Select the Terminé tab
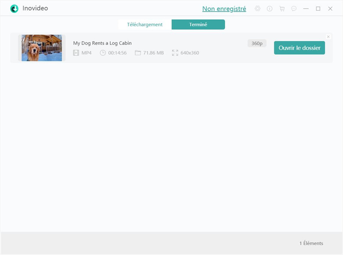The height and width of the screenshot is (255, 343). (199, 24)
